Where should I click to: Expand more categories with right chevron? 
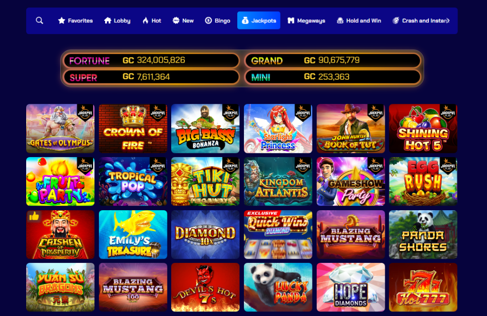(448, 20)
